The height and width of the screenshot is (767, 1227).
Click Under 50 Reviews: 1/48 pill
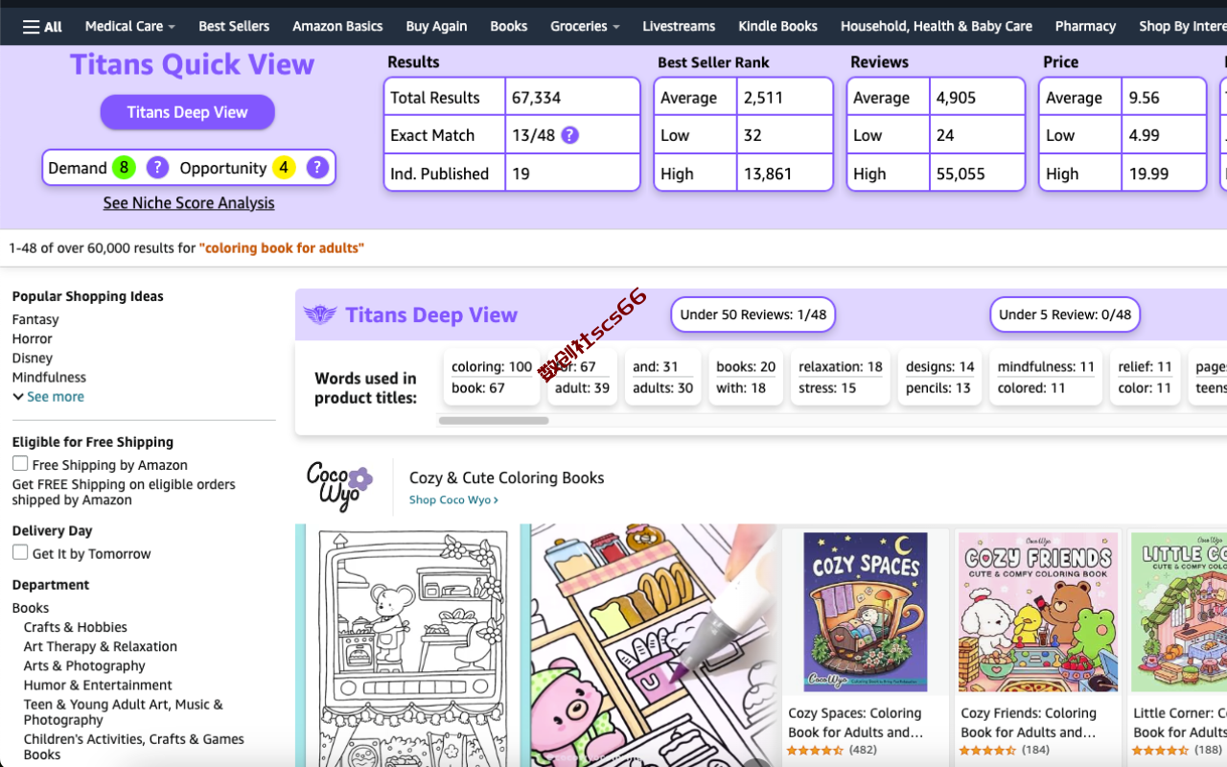(753, 314)
